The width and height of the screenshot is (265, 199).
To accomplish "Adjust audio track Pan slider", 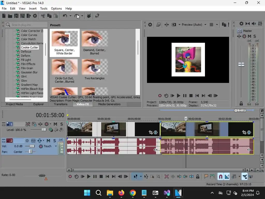I will tap(30, 152).
